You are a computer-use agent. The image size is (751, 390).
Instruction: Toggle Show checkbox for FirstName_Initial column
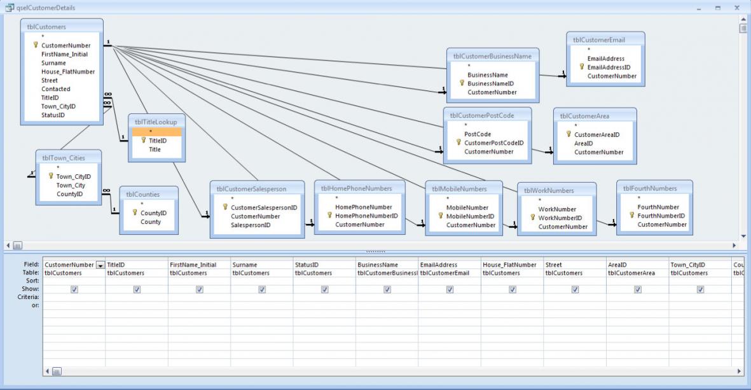[200, 289]
